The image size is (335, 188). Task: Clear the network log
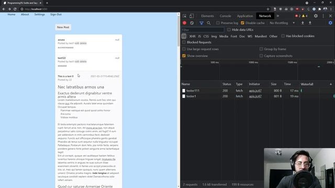tap(192, 23)
